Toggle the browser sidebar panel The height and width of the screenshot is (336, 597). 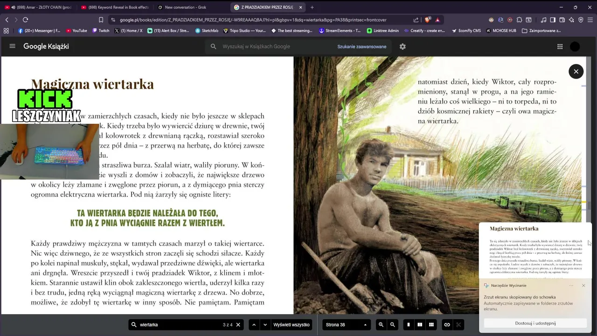point(553,20)
